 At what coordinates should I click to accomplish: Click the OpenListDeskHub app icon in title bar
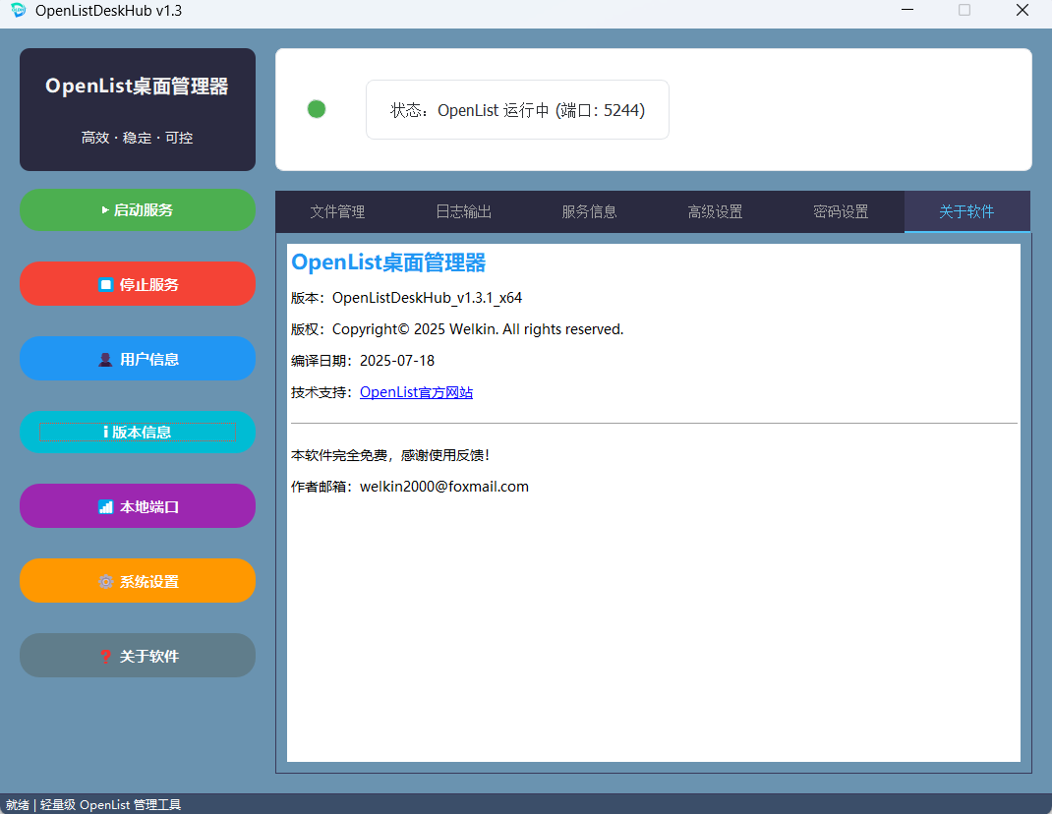pos(18,10)
